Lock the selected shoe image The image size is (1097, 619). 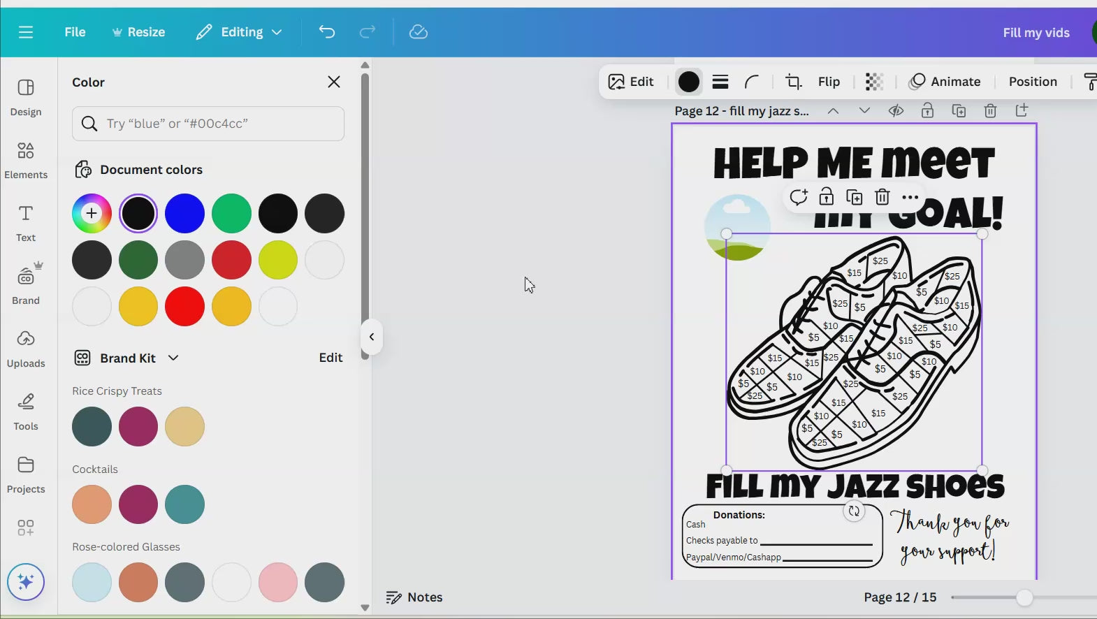(x=826, y=197)
